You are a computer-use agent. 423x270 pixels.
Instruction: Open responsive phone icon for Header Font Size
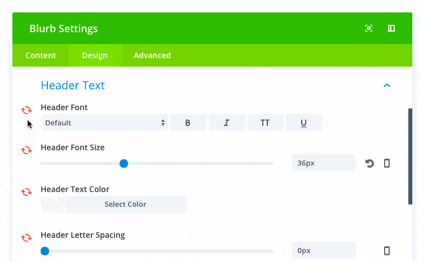point(387,163)
